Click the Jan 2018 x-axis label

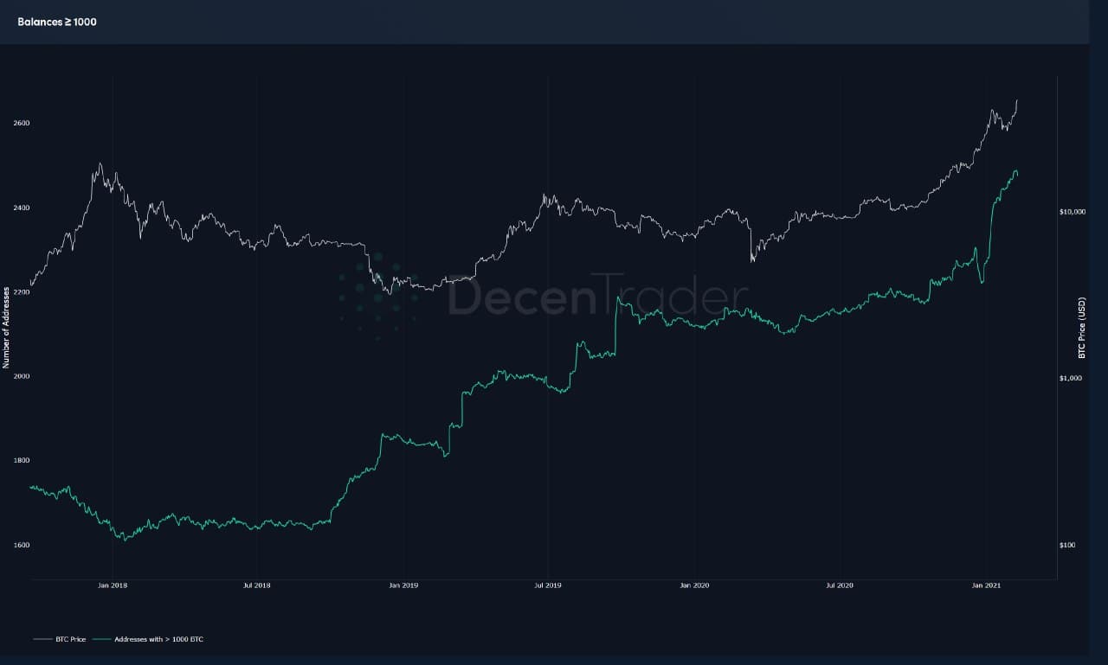[x=113, y=586]
